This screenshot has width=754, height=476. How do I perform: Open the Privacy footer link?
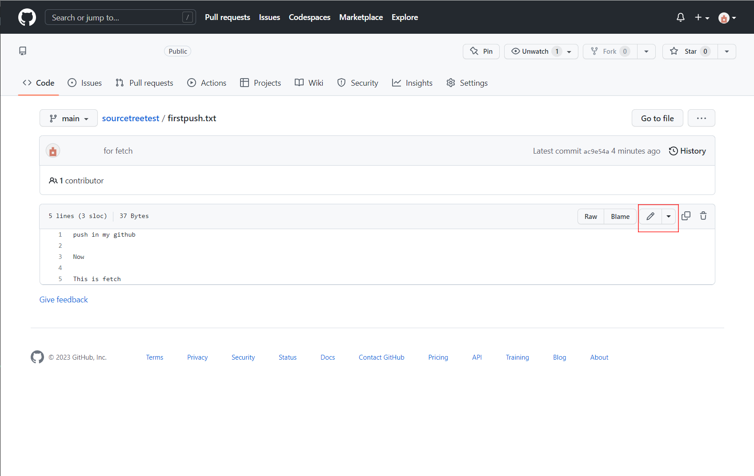pos(197,357)
